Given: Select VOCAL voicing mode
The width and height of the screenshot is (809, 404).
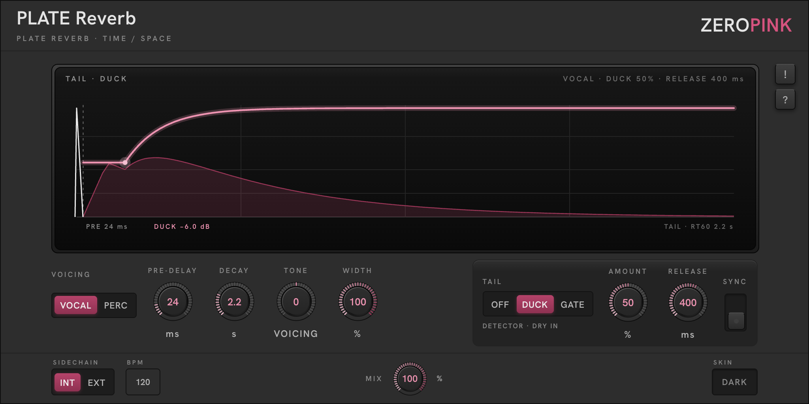Looking at the screenshot, I should tap(76, 305).
